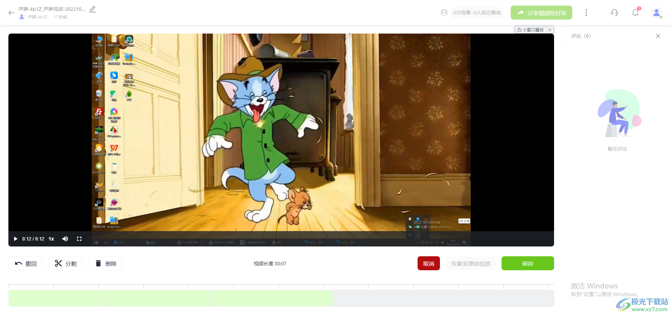Click the 分割 split button

(65, 263)
